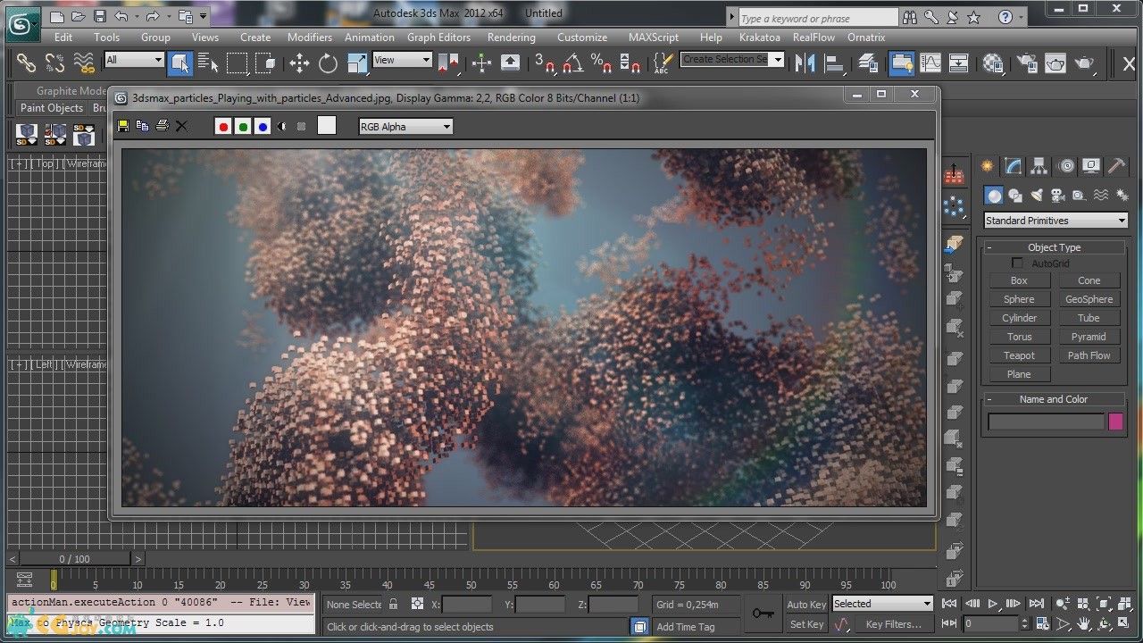1143x643 pixels.
Task: Open the Key Filters dialog
Action: click(893, 624)
